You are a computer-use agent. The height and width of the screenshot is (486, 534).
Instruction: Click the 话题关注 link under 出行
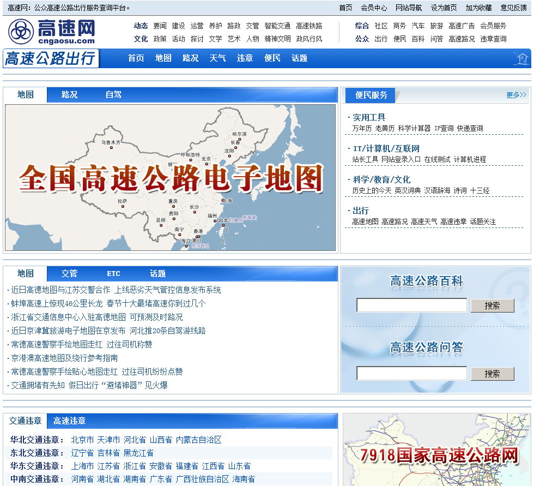tap(483, 222)
